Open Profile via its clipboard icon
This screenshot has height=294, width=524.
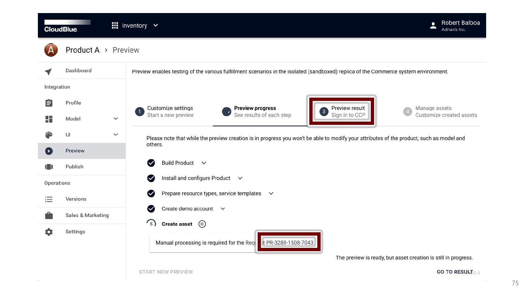tap(49, 103)
